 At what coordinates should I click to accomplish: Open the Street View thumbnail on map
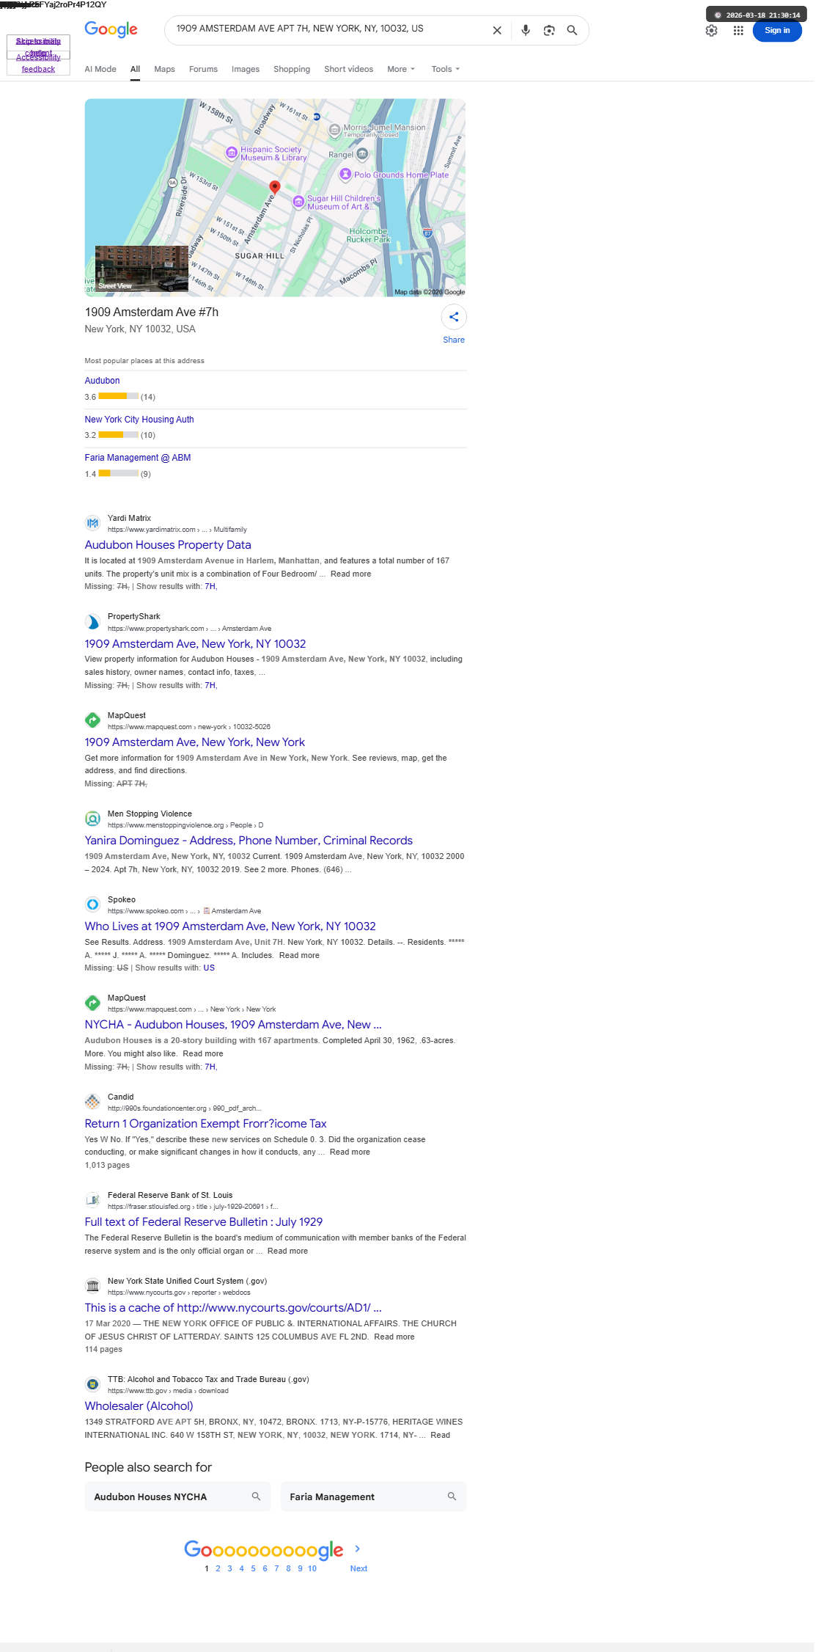point(141,269)
